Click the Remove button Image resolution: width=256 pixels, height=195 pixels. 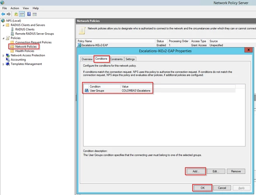(236, 171)
